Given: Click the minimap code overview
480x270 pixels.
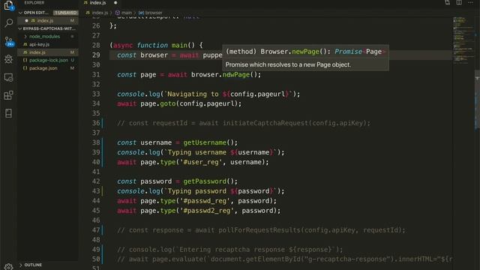Looking at the screenshot, I should (463, 40).
